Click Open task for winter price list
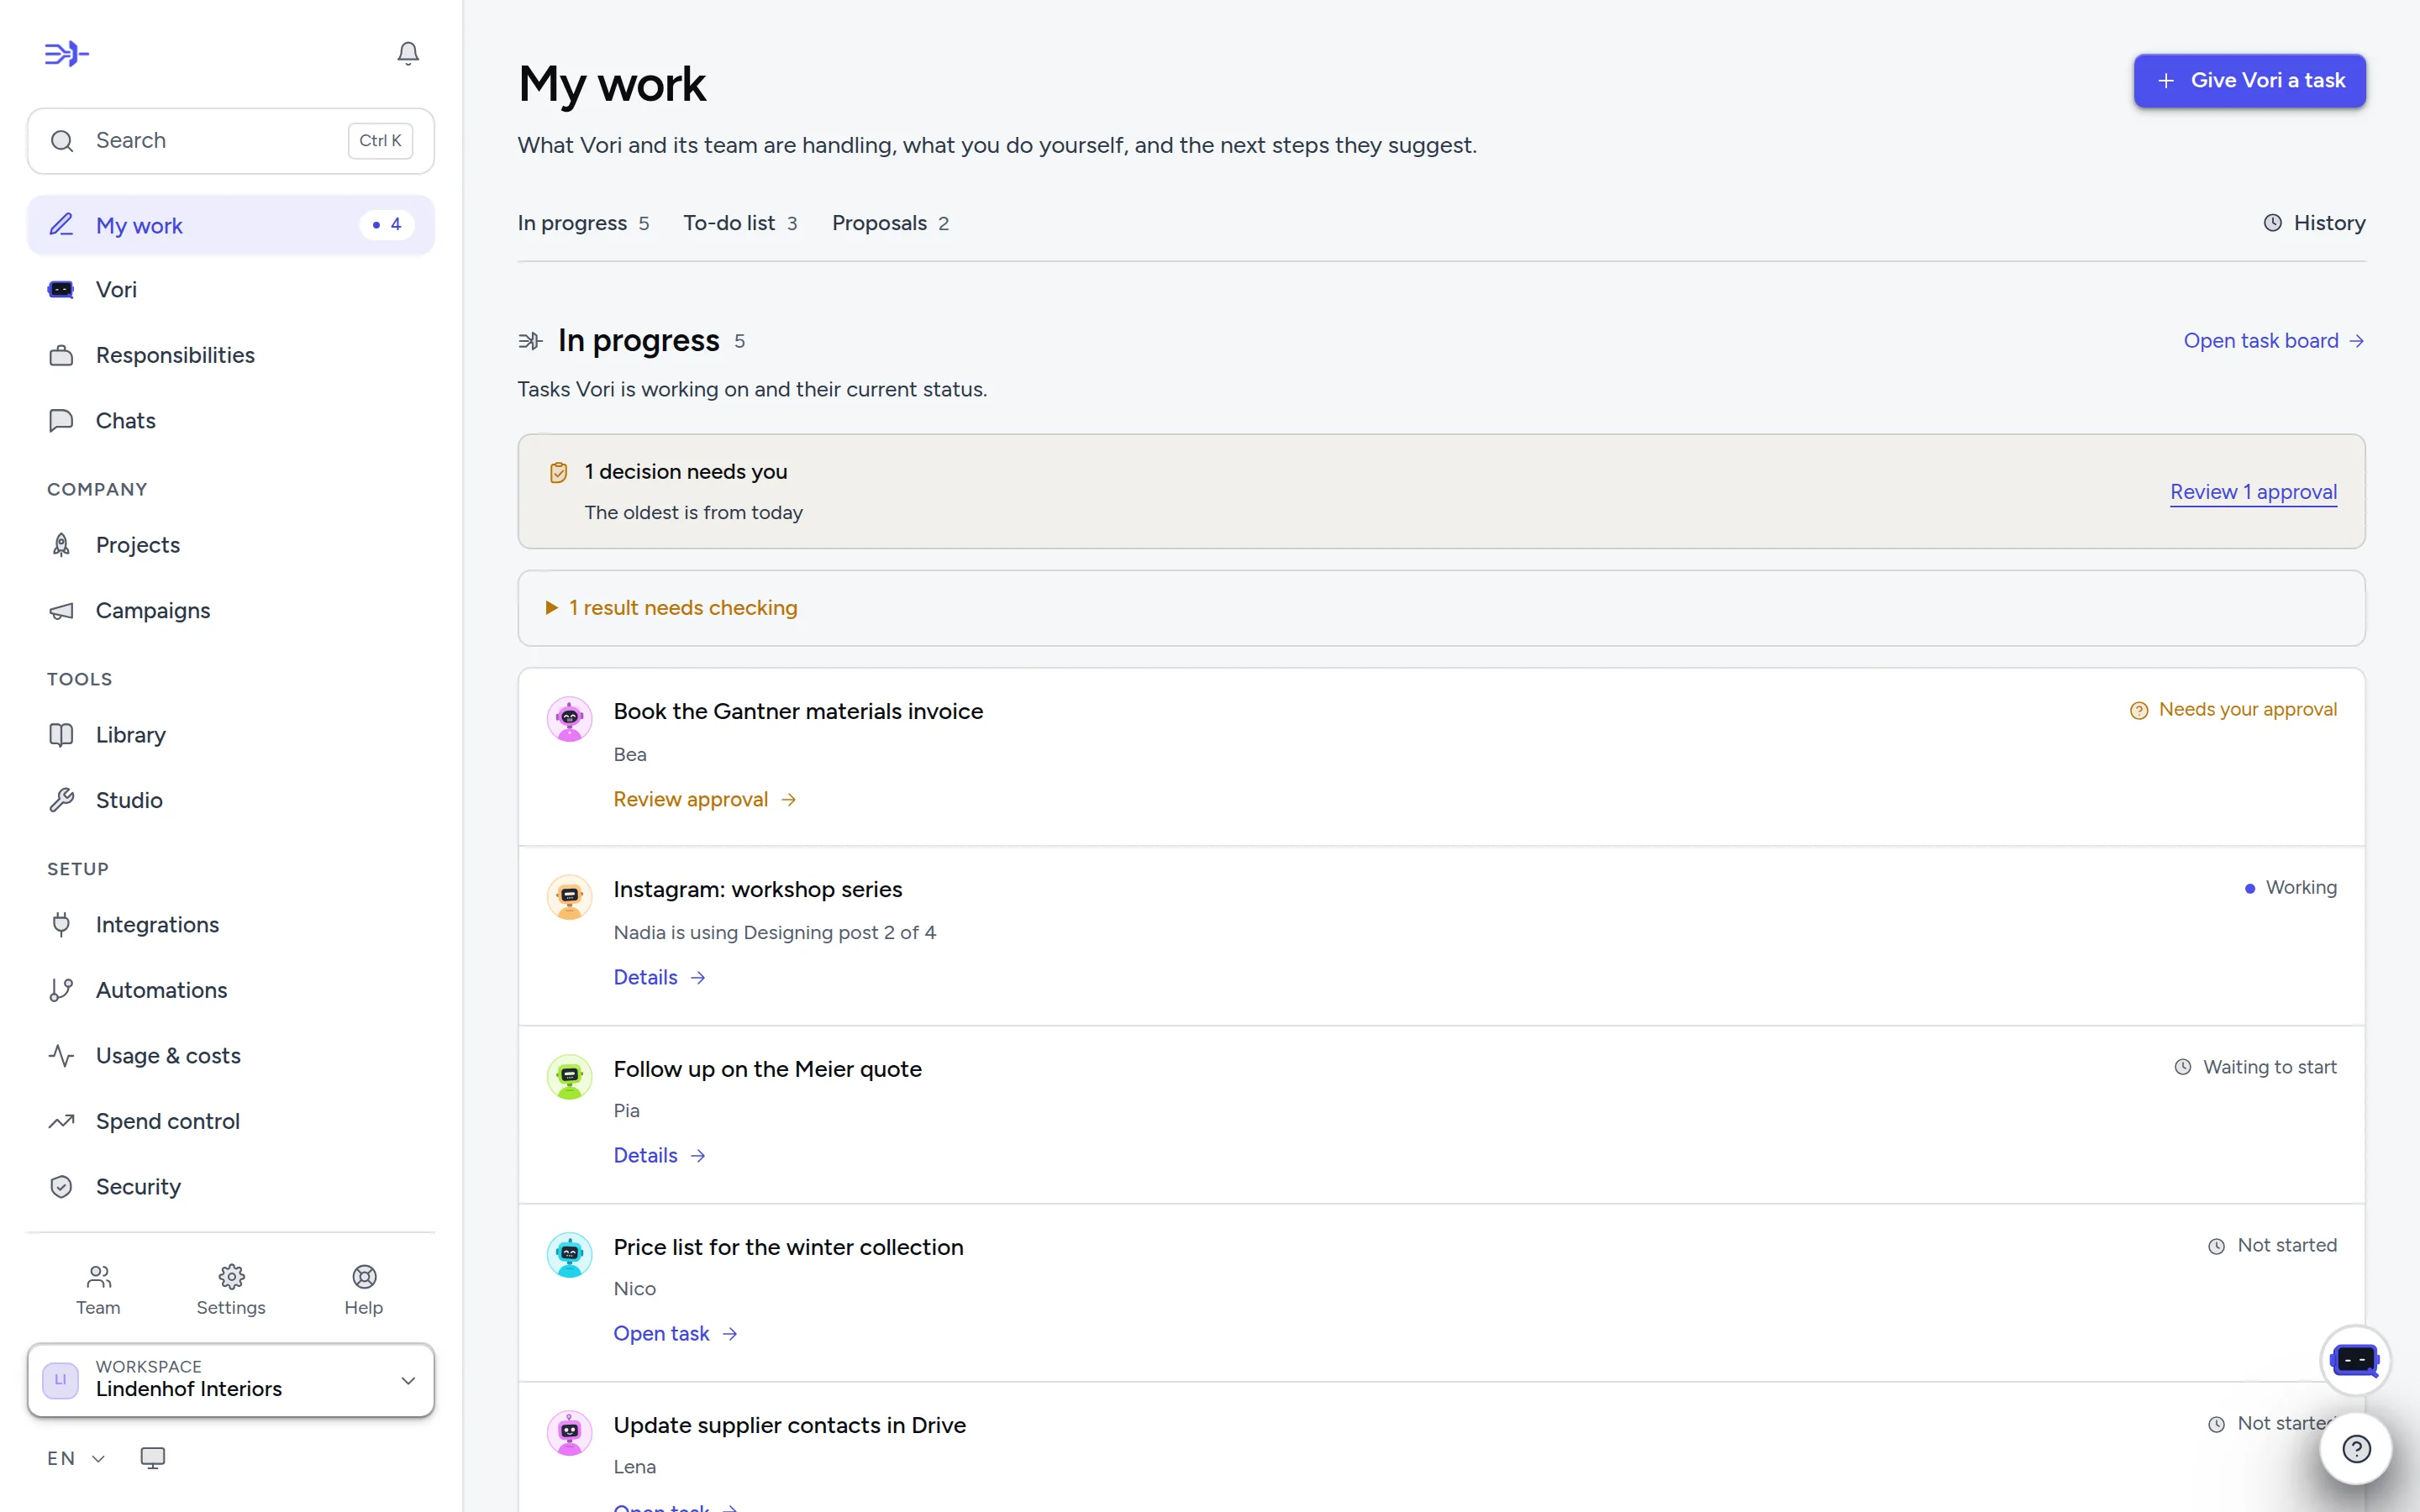The image size is (2420, 1512). (x=676, y=1333)
